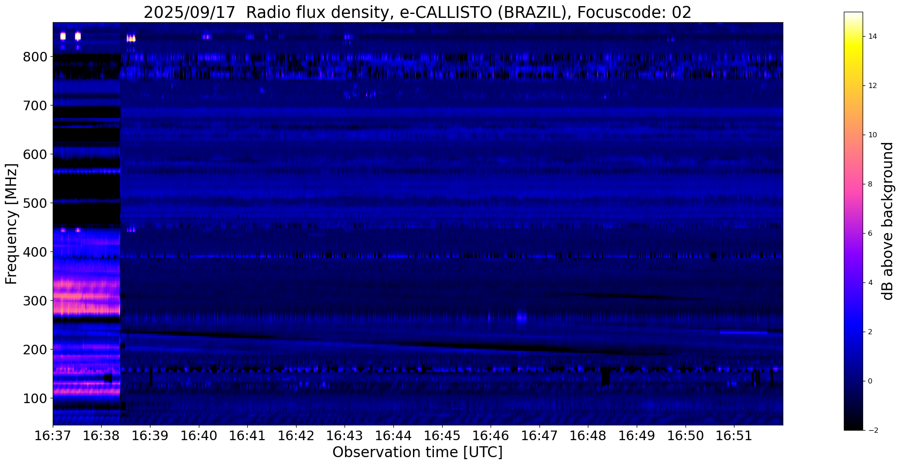The image size is (901, 465).
Task: Click the colorbar tick label −2
Action: point(873,431)
